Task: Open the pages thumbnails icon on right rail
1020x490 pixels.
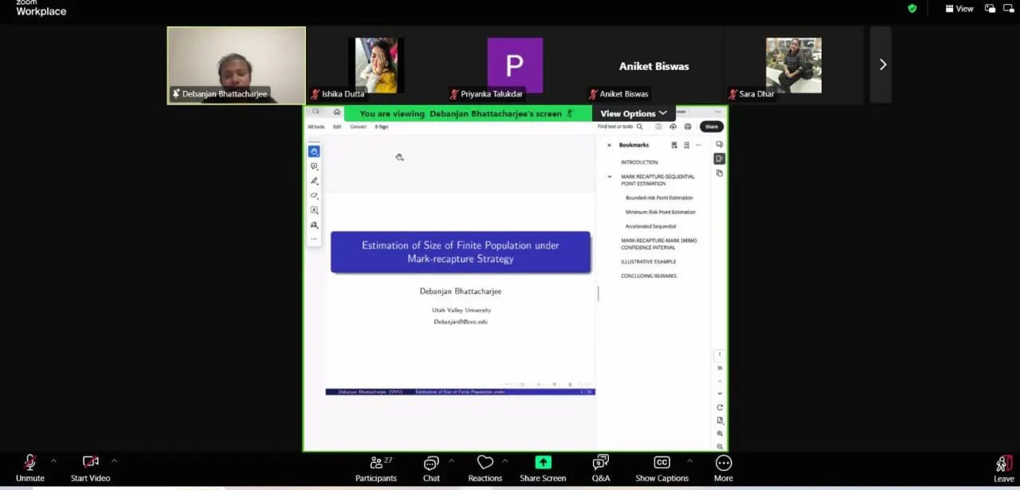Action: coord(720,173)
